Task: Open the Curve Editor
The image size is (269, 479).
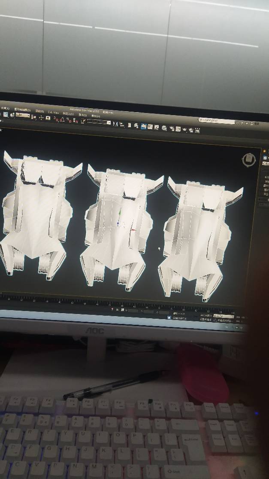Action: pyautogui.click(x=150, y=126)
